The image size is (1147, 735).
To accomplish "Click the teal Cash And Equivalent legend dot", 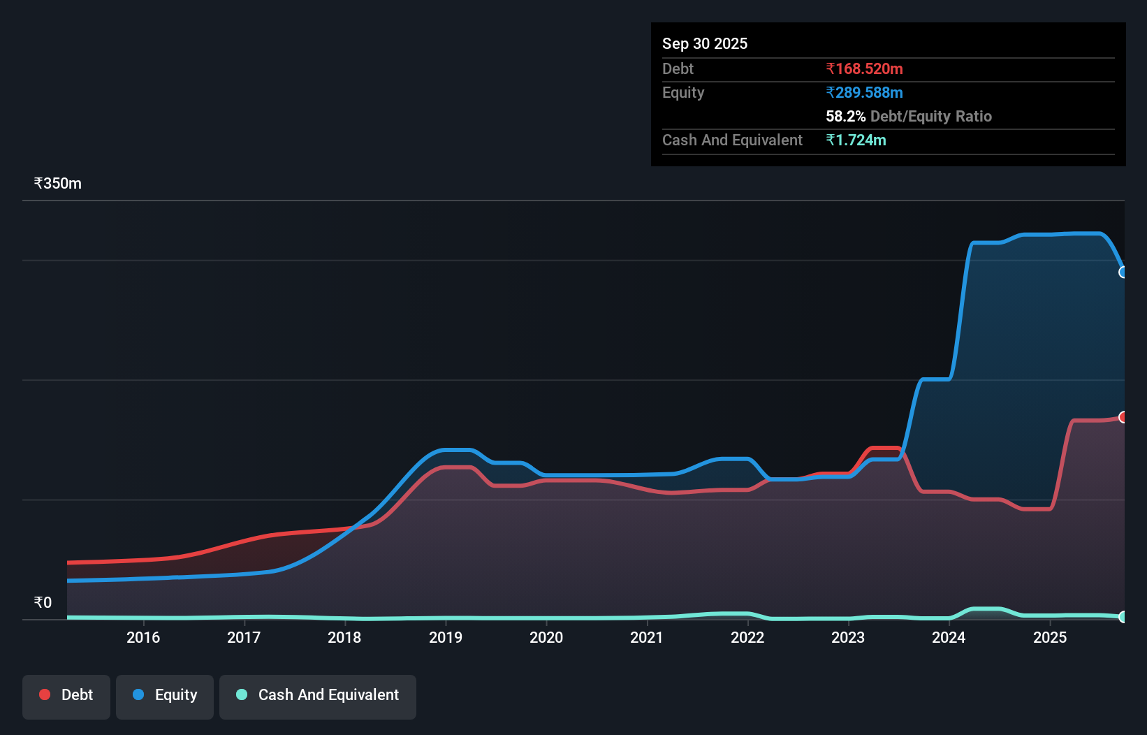I will (240, 694).
